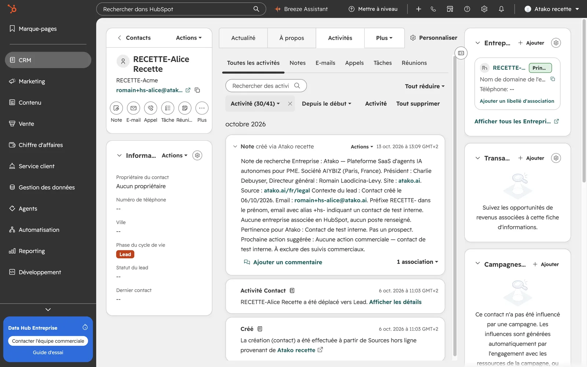
Task: Compose an E-mail to the contact
Action: click(134, 108)
